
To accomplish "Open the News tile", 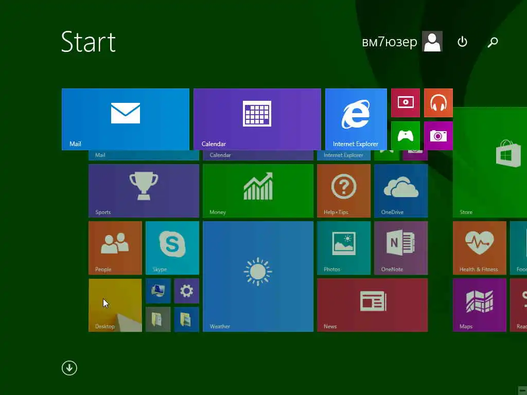I will 373,305.
